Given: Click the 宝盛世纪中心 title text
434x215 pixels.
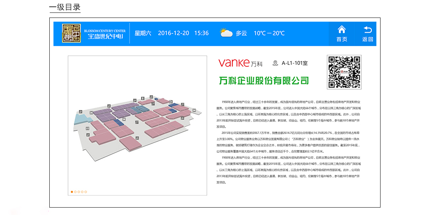Looking at the screenshot, I should [106, 36].
